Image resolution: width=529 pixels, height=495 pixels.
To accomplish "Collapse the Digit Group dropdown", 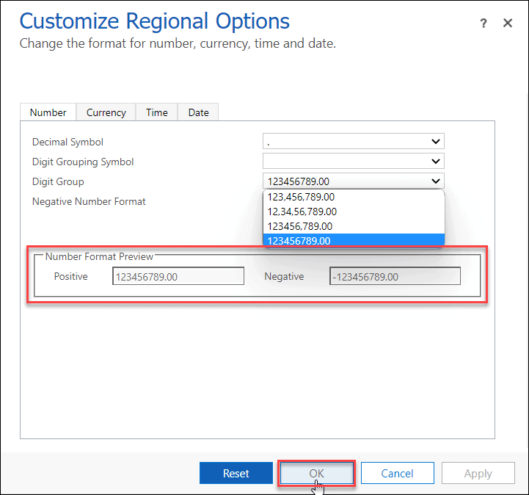I will coord(353,181).
